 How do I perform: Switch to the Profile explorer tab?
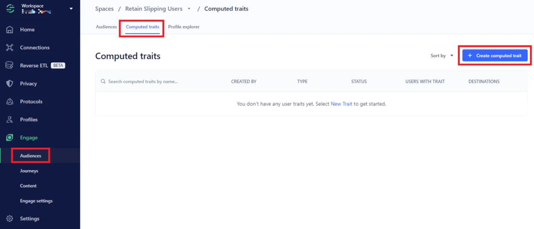pos(184,27)
